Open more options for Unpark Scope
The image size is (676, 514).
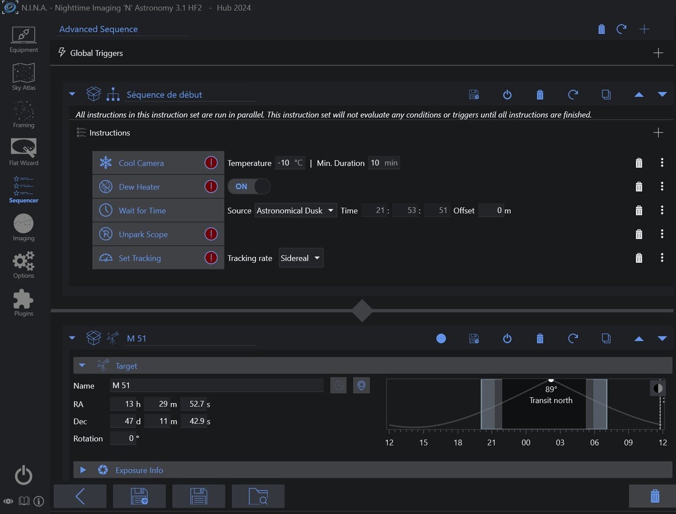(662, 234)
